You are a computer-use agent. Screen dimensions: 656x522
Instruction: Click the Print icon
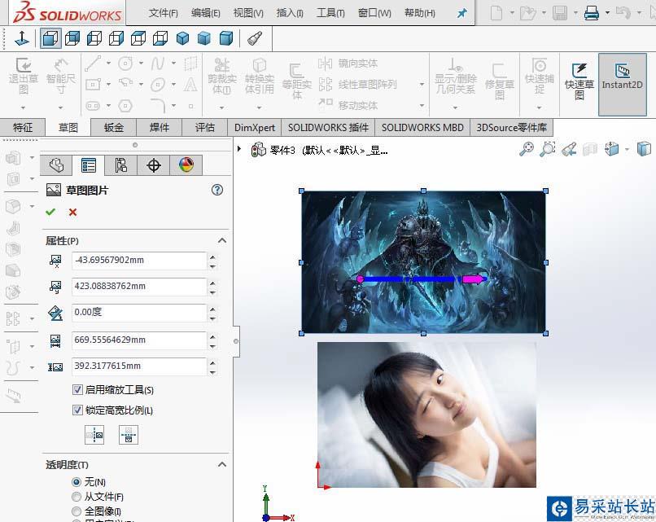592,13
